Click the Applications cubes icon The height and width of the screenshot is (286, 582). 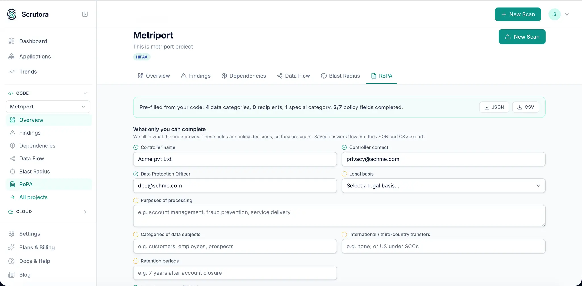(x=11, y=57)
